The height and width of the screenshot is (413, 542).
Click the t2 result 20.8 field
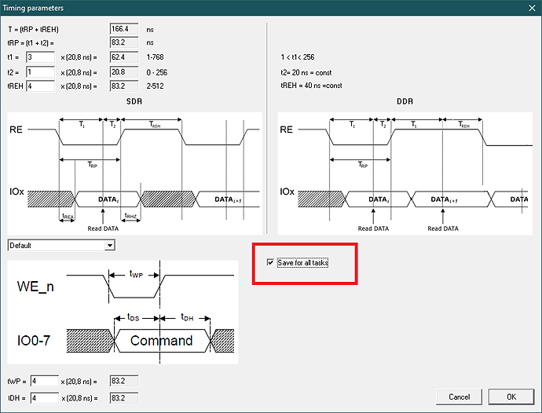pyautogui.click(x=124, y=72)
